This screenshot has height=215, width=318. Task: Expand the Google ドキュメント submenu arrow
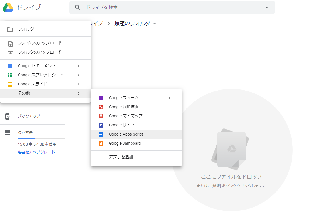[x=78, y=66]
